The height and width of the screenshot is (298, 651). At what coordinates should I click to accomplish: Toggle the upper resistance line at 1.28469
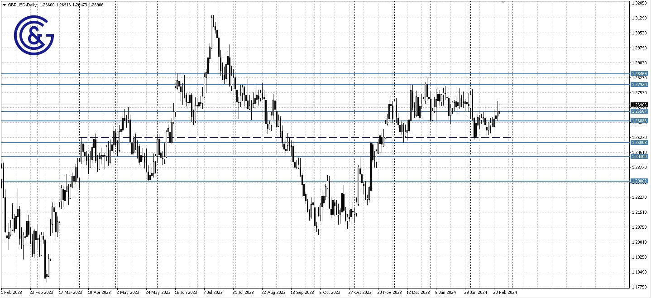pyautogui.click(x=317, y=73)
